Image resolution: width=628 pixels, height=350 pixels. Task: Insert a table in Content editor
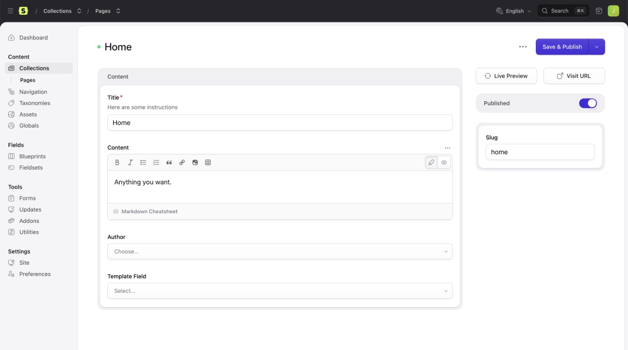(x=208, y=163)
